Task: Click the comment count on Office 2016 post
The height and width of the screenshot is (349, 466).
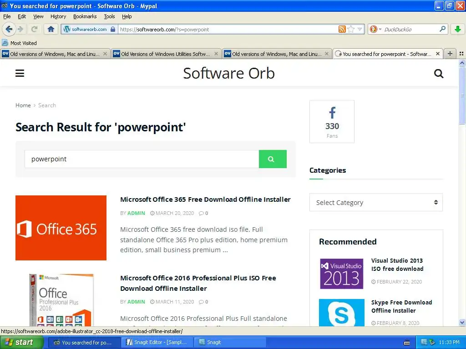Action: point(203,302)
